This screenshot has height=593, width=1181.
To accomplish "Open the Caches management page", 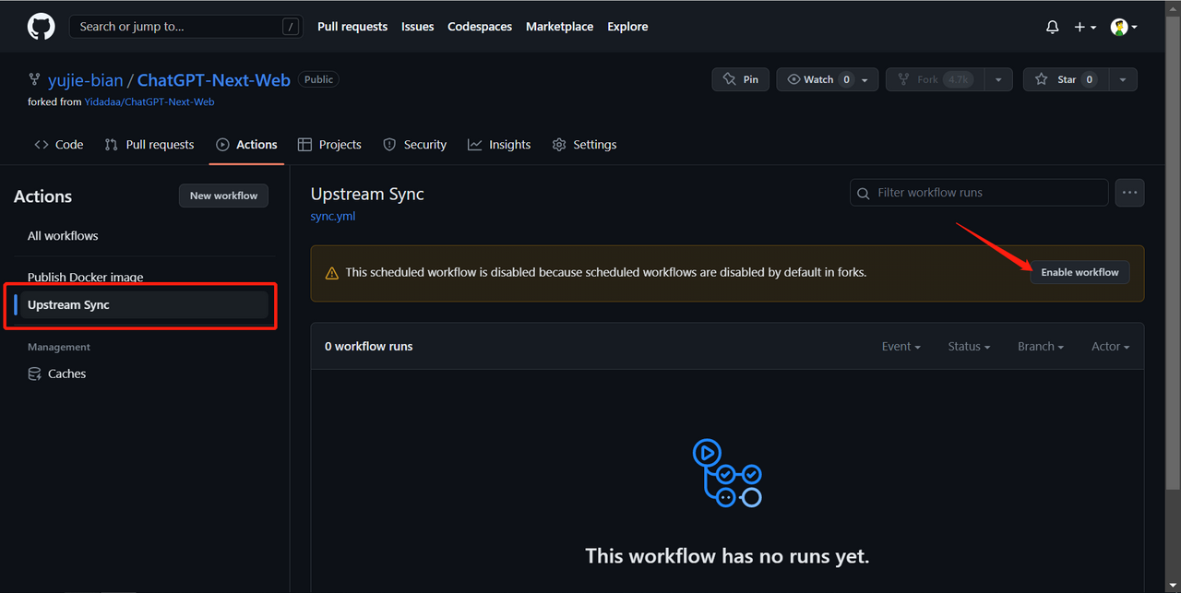I will 66,374.
